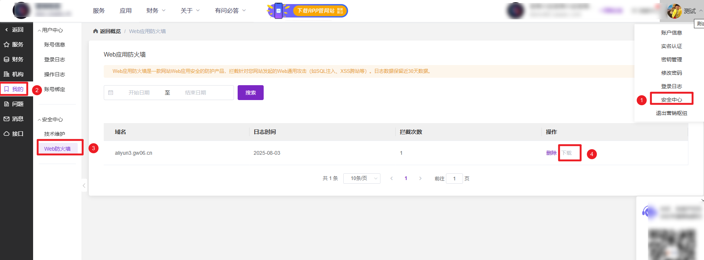Click the star icon beside 服务 in sidebar

6,45
